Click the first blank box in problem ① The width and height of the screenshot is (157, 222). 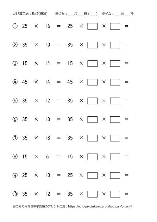tap(92, 26)
